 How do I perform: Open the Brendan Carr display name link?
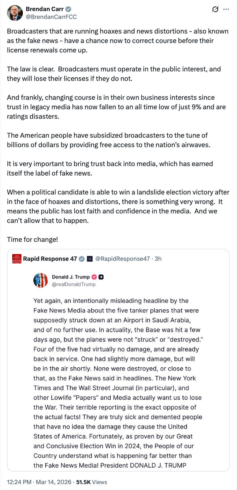tap(39, 9)
